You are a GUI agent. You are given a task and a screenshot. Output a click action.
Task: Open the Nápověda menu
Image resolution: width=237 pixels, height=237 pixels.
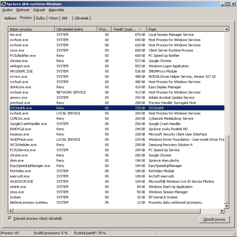(56, 10)
